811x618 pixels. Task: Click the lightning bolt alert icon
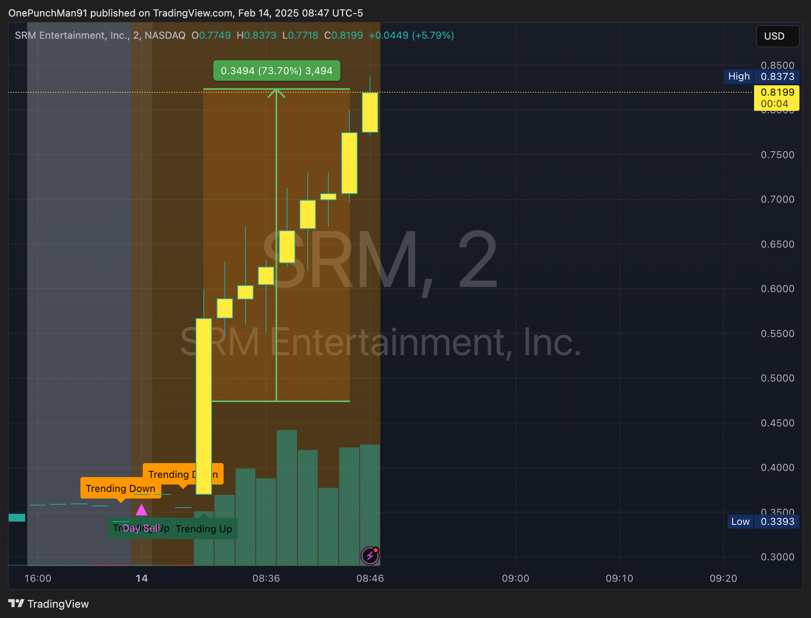point(370,556)
